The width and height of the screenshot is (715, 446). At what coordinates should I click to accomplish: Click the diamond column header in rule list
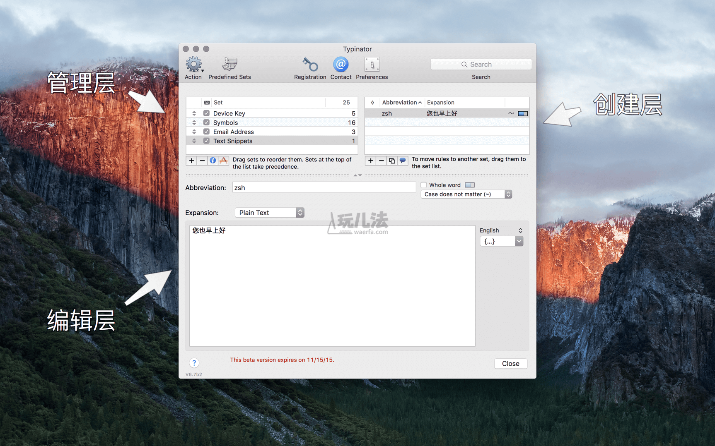[x=372, y=102]
